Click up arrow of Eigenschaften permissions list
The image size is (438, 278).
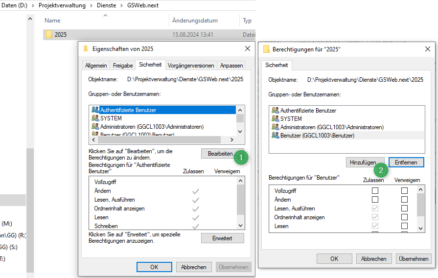240,181
